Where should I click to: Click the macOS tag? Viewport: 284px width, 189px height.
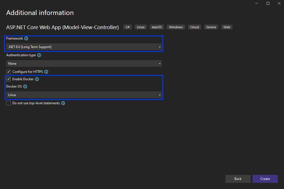pyautogui.click(x=157, y=27)
